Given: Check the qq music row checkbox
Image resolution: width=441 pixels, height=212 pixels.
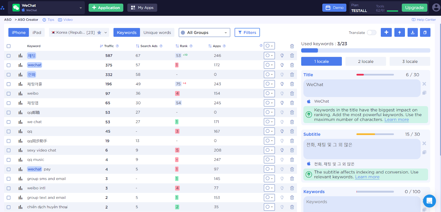Looking at the screenshot, I should (9, 160).
